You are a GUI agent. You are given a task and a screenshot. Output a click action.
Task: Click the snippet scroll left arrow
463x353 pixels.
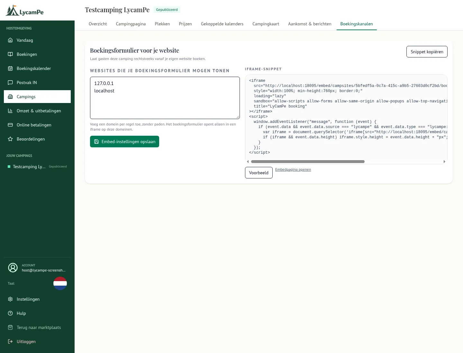[248, 162]
